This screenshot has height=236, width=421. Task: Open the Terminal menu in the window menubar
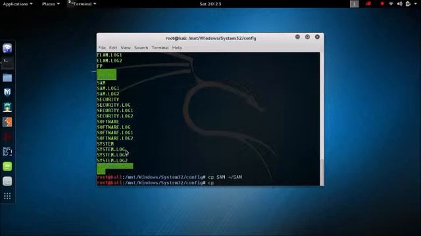[x=160, y=48]
